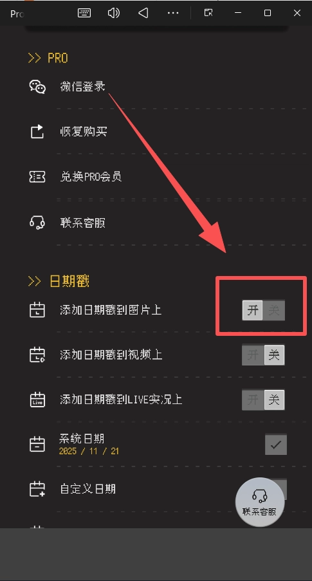Click the pop-out window icon in title bar
The image size is (312, 581).
coord(208,13)
